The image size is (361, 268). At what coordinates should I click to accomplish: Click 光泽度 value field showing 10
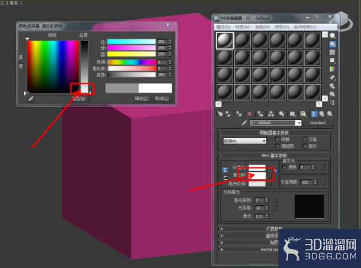click(x=260, y=208)
